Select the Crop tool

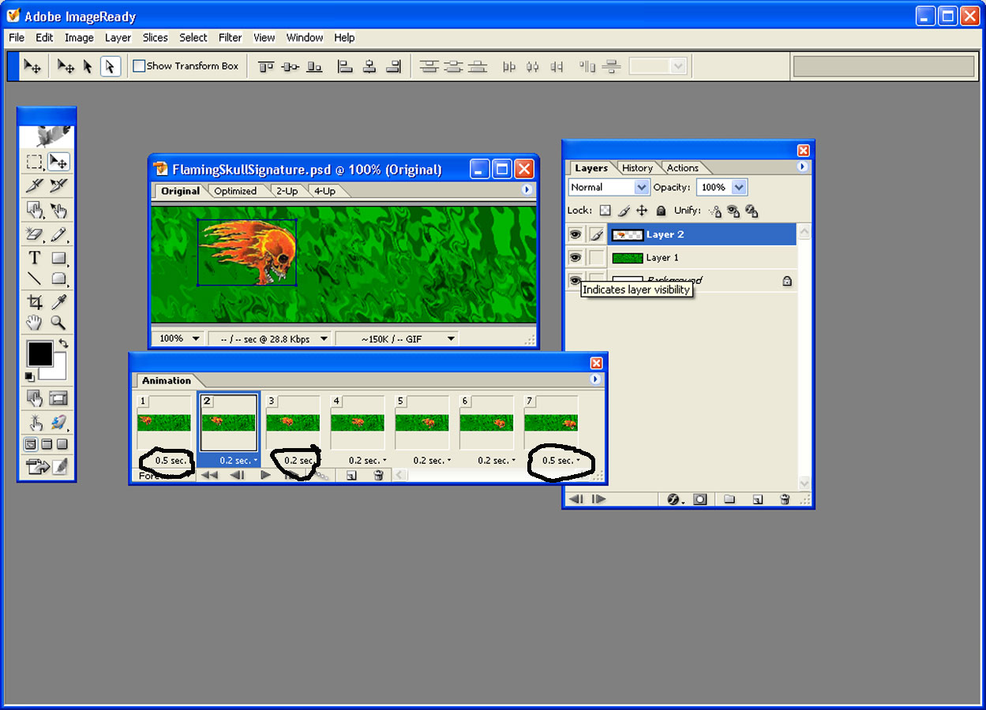point(35,301)
